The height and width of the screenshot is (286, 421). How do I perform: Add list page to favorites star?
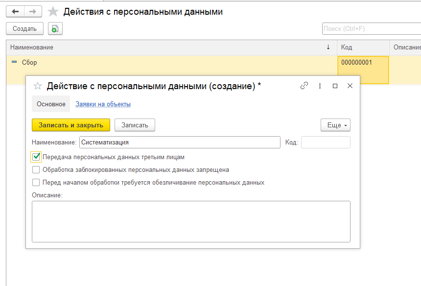[53, 12]
